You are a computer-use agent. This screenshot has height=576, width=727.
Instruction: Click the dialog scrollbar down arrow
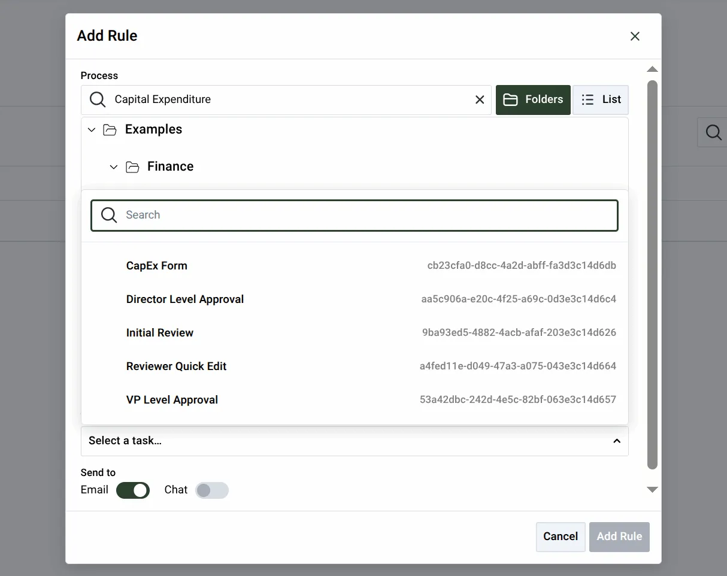(x=653, y=490)
